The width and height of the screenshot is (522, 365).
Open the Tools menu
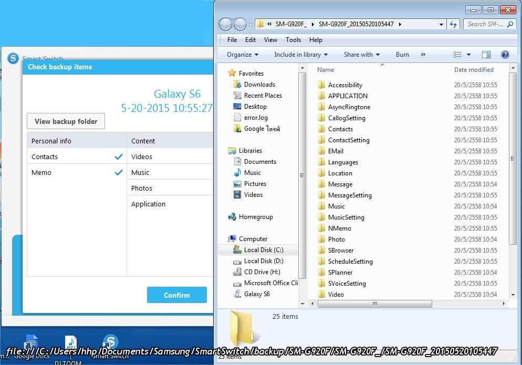pyautogui.click(x=293, y=40)
